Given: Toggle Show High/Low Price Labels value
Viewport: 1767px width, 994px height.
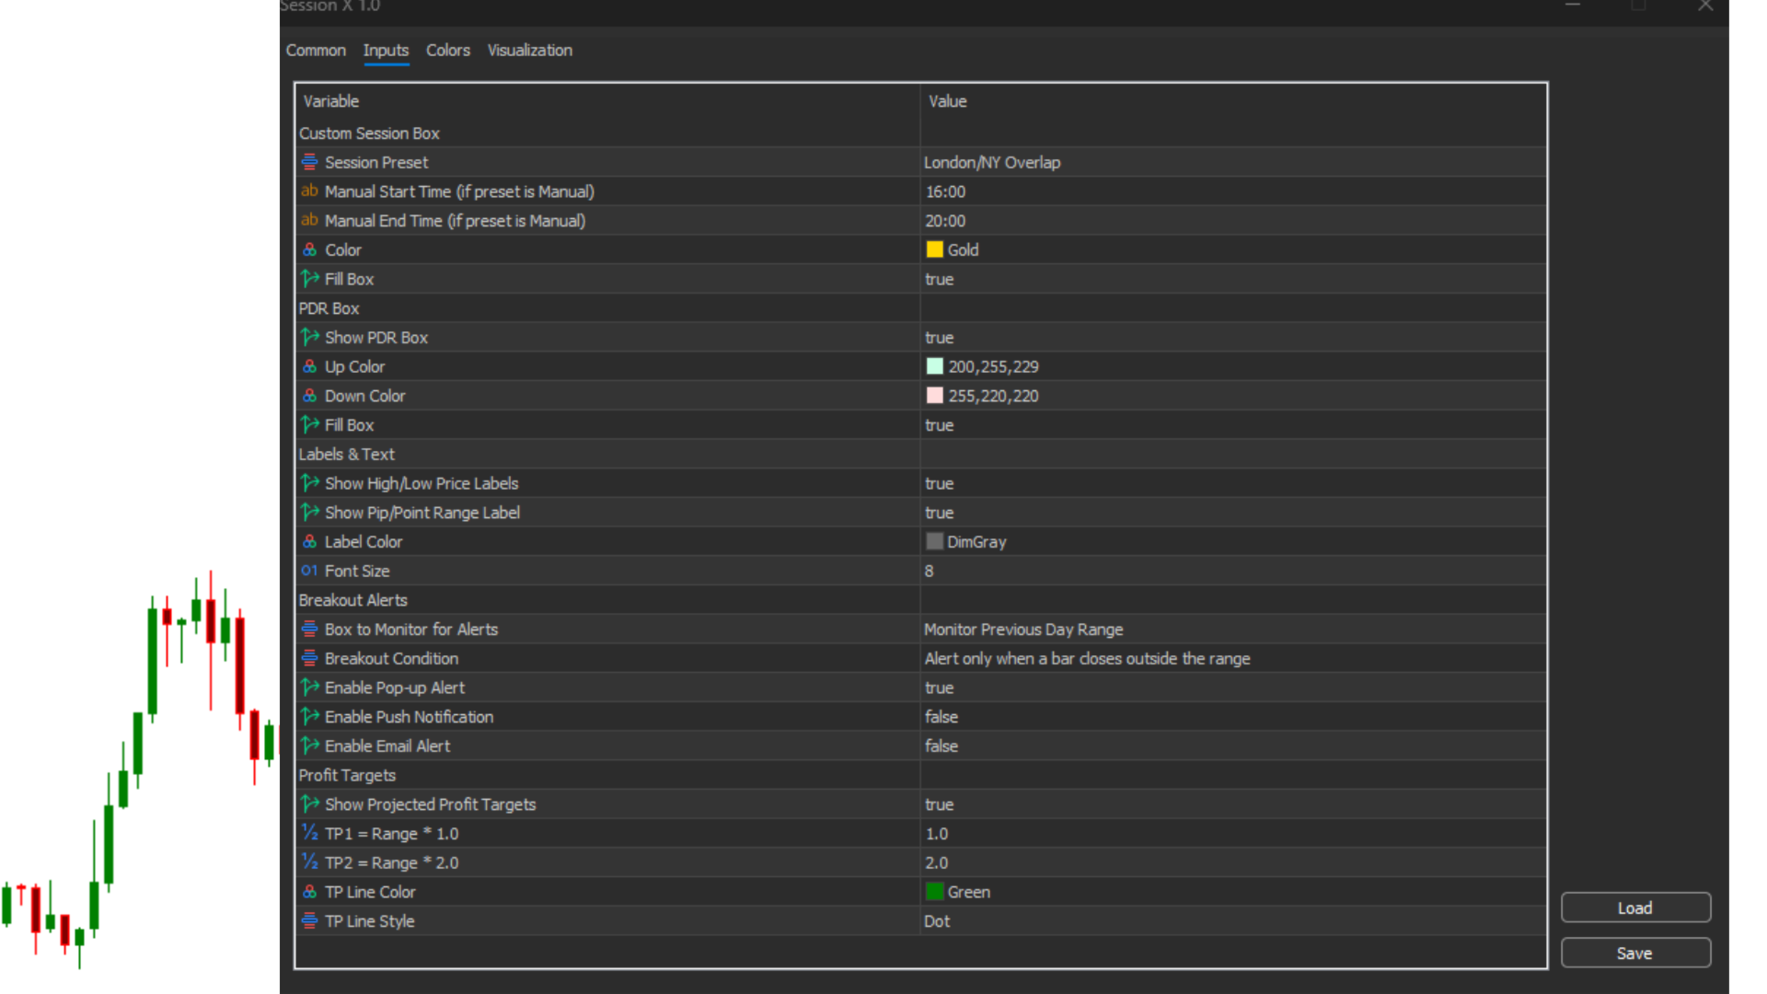Looking at the screenshot, I should point(939,483).
